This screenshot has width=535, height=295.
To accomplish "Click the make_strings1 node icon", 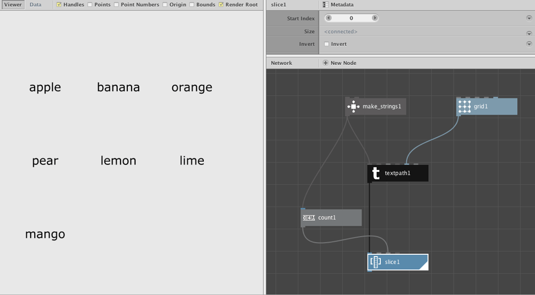I will click(353, 107).
